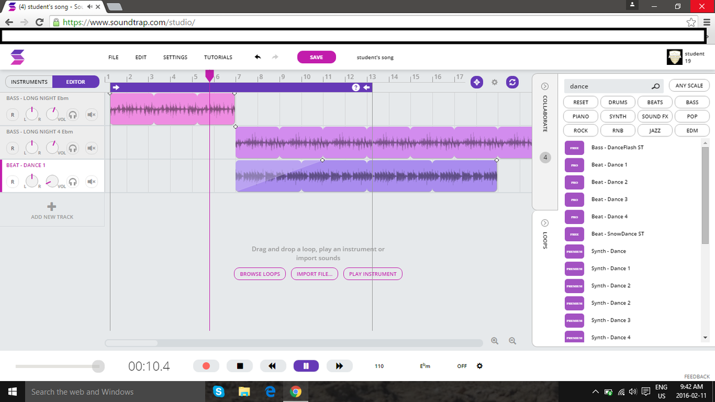Image resolution: width=715 pixels, height=402 pixels.
Task: Open the Windows Start menu
Action: (x=12, y=392)
